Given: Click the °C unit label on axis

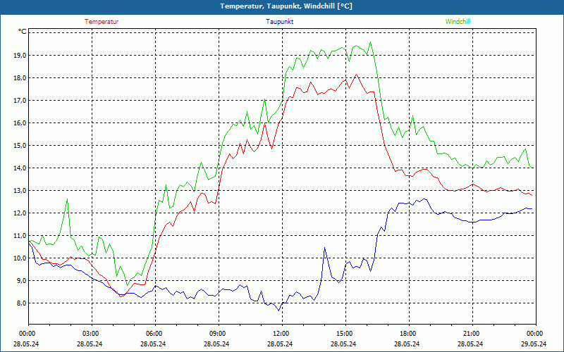Looking at the screenshot, I should point(23,32).
